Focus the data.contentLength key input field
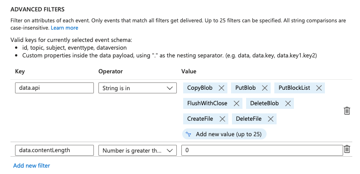Screen dimensions: 360x174 point(54,150)
